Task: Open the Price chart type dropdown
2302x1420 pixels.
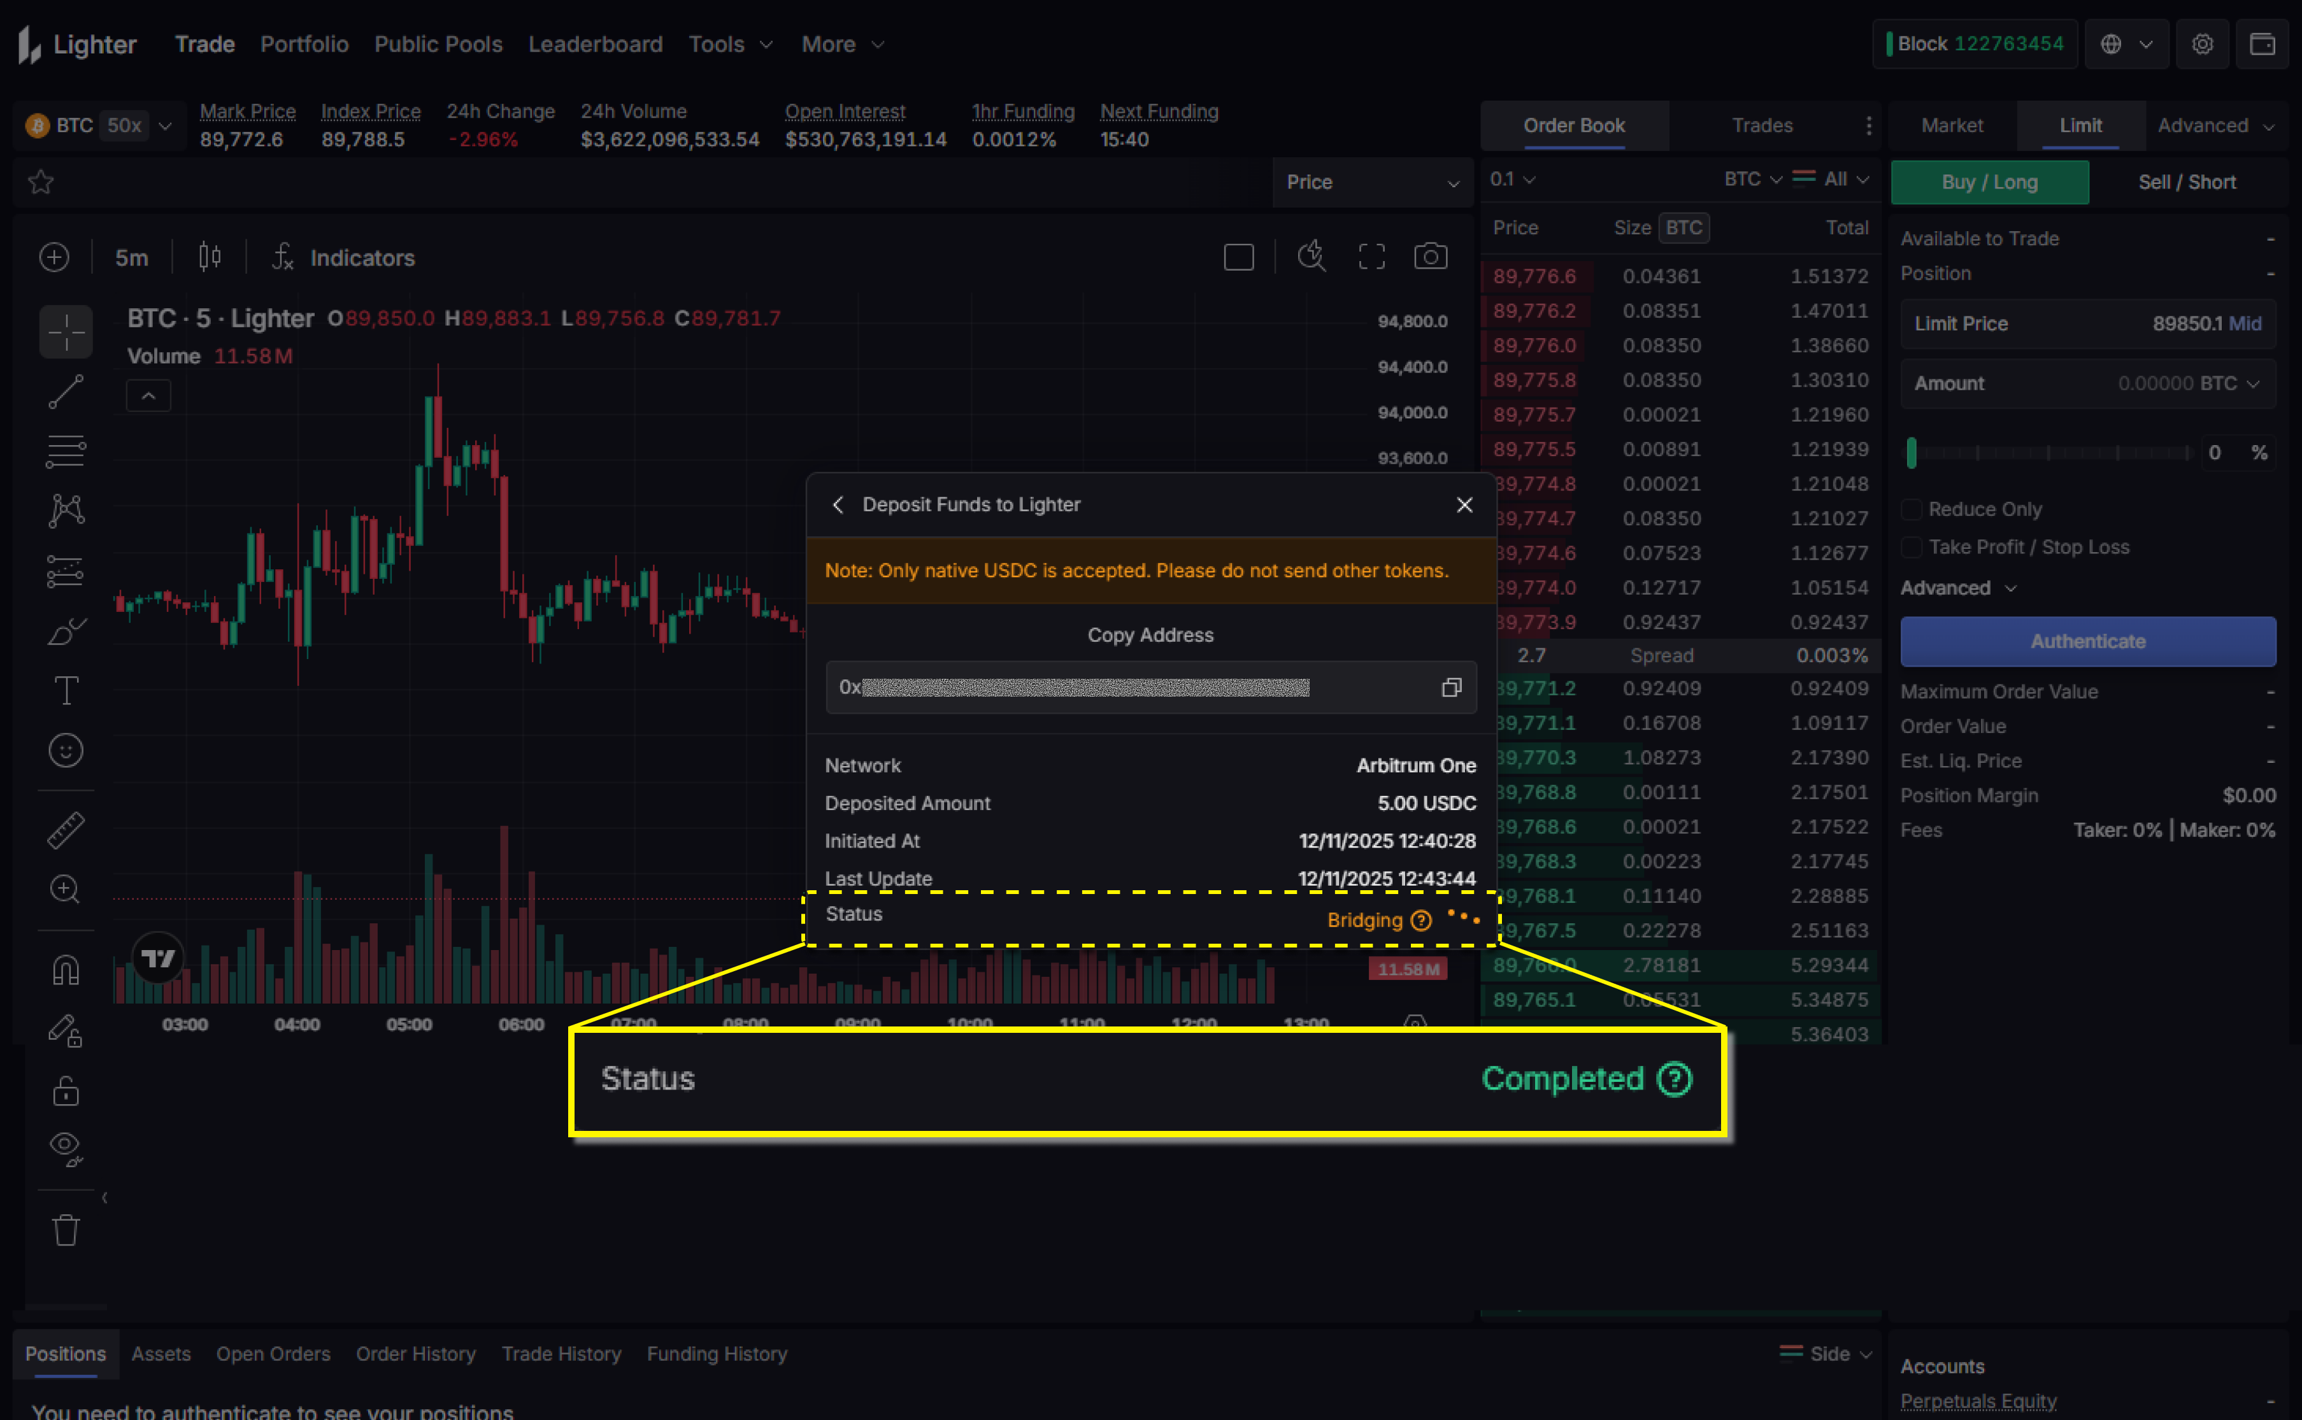Action: pos(1372,182)
